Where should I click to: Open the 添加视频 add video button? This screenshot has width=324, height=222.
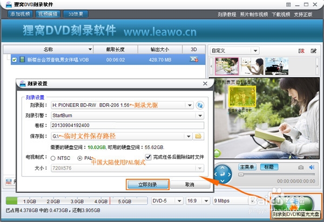20,14
